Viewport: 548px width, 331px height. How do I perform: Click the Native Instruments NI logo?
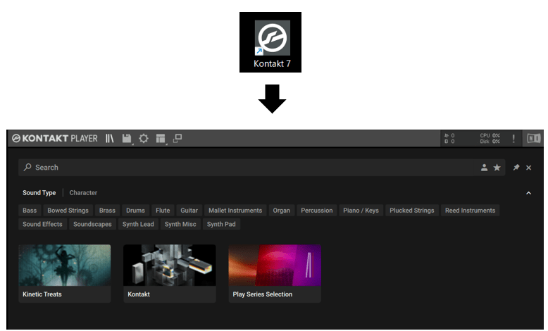pos(533,139)
